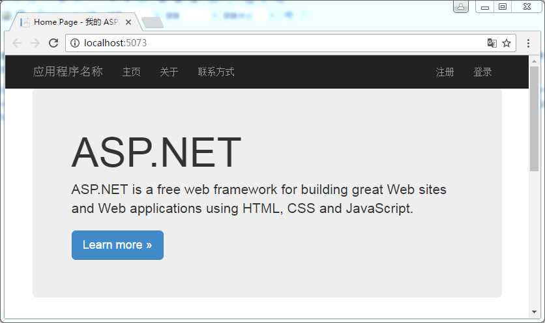This screenshot has height=323, width=545.
Task: Open the Chrome three-dot menu
Action: (528, 43)
